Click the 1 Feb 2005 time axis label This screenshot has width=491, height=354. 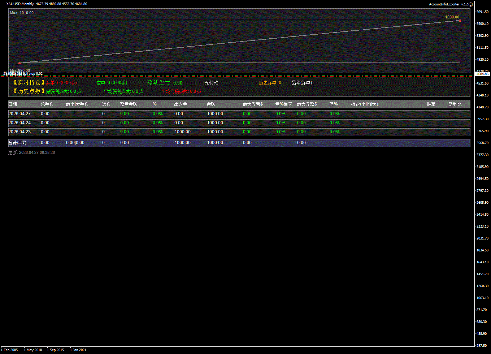(9, 350)
